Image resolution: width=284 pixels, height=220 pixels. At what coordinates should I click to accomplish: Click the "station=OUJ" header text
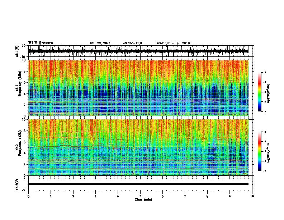click(133, 43)
